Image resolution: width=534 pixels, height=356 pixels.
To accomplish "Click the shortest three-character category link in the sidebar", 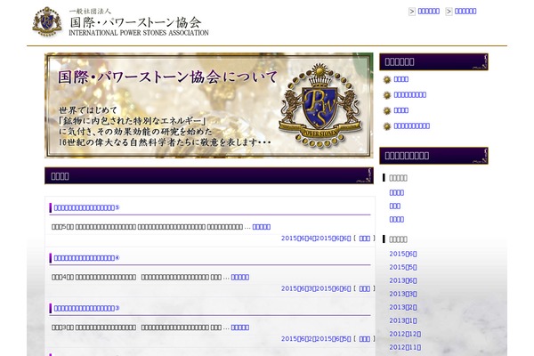I will [x=394, y=206].
